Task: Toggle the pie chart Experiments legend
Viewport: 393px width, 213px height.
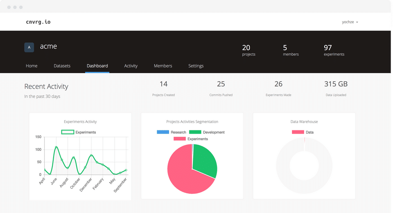Action: [x=191, y=139]
